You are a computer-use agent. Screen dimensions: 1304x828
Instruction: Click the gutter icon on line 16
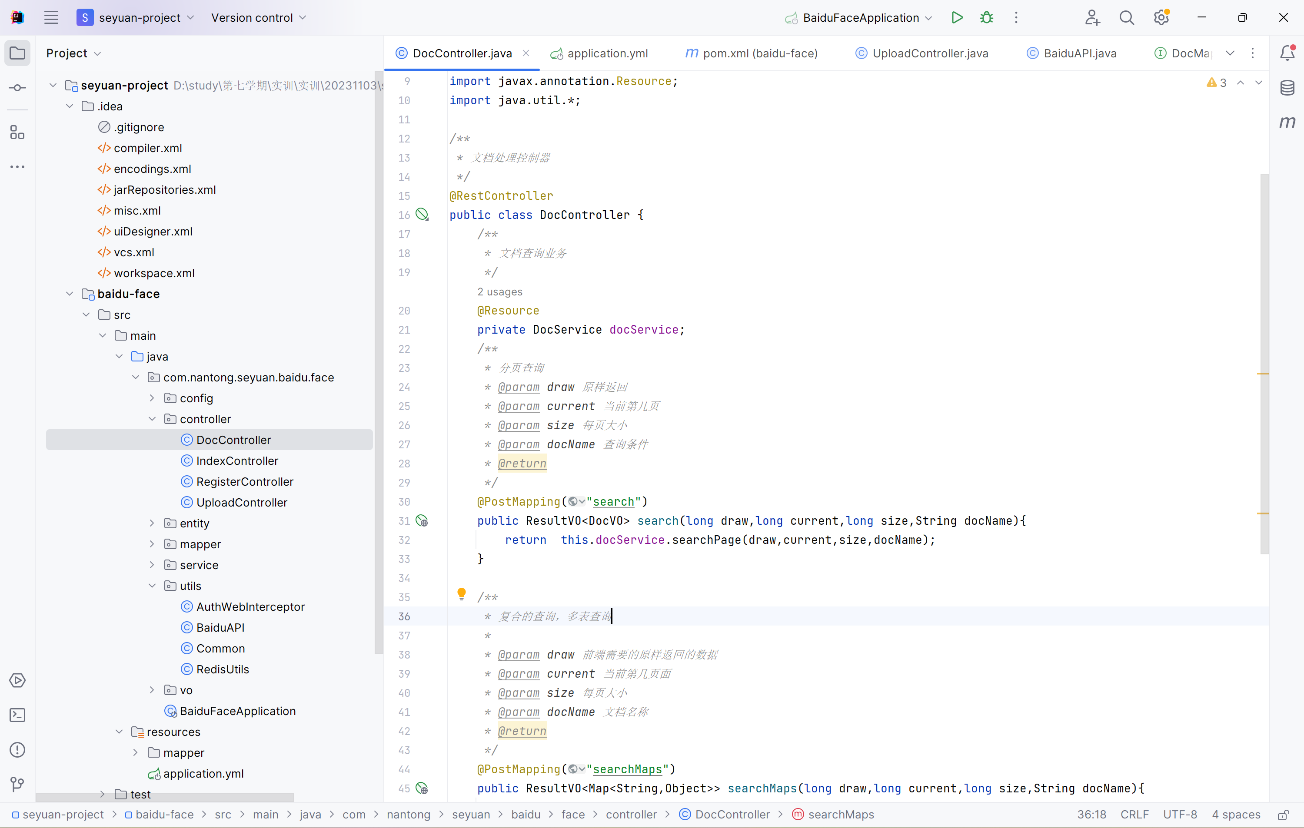(422, 214)
